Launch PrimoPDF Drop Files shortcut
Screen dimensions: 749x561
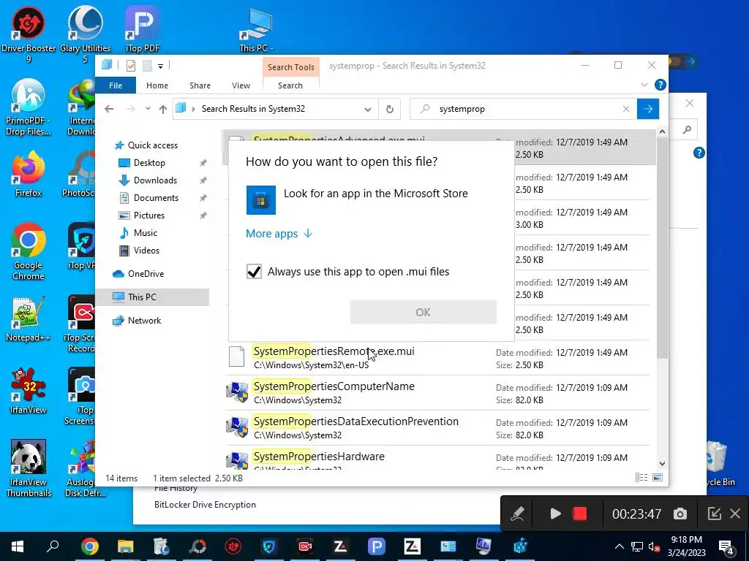(x=29, y=107)
